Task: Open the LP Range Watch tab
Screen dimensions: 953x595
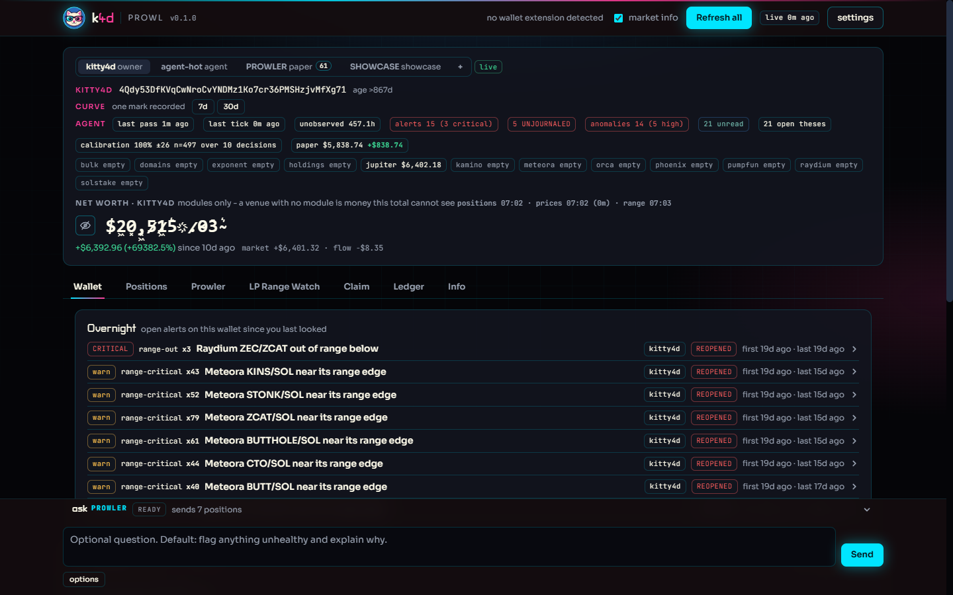Action: pyautogui.click(x=285, y=286)
